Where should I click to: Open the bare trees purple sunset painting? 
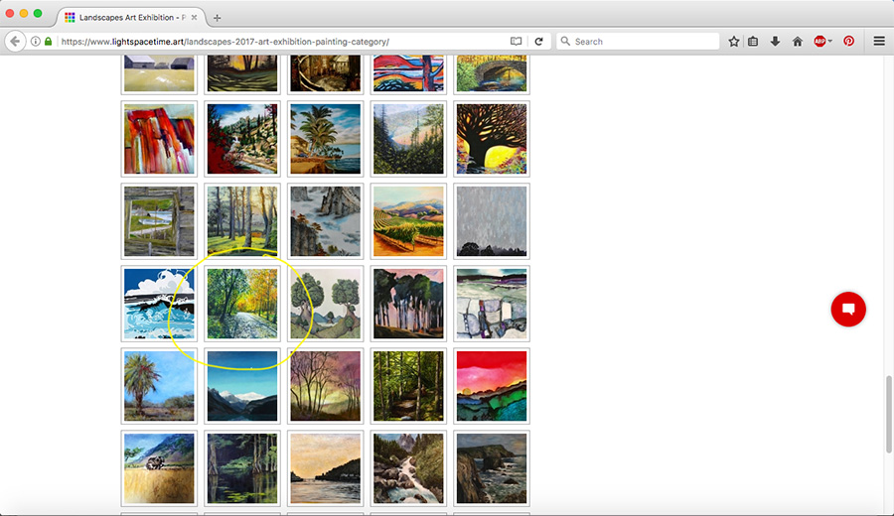[x=326, y=386]
